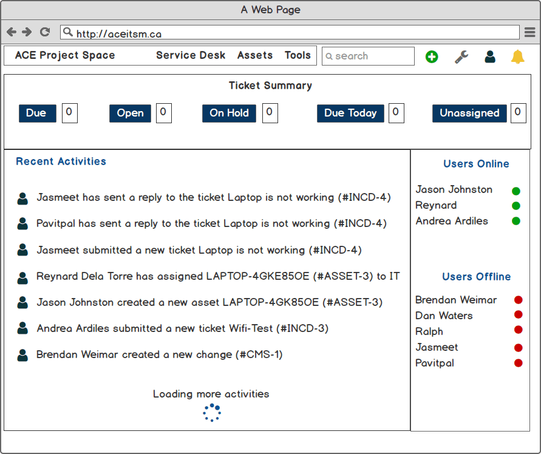Click the browser back arrow
This screenshot has height=454, width=541.
12,32
